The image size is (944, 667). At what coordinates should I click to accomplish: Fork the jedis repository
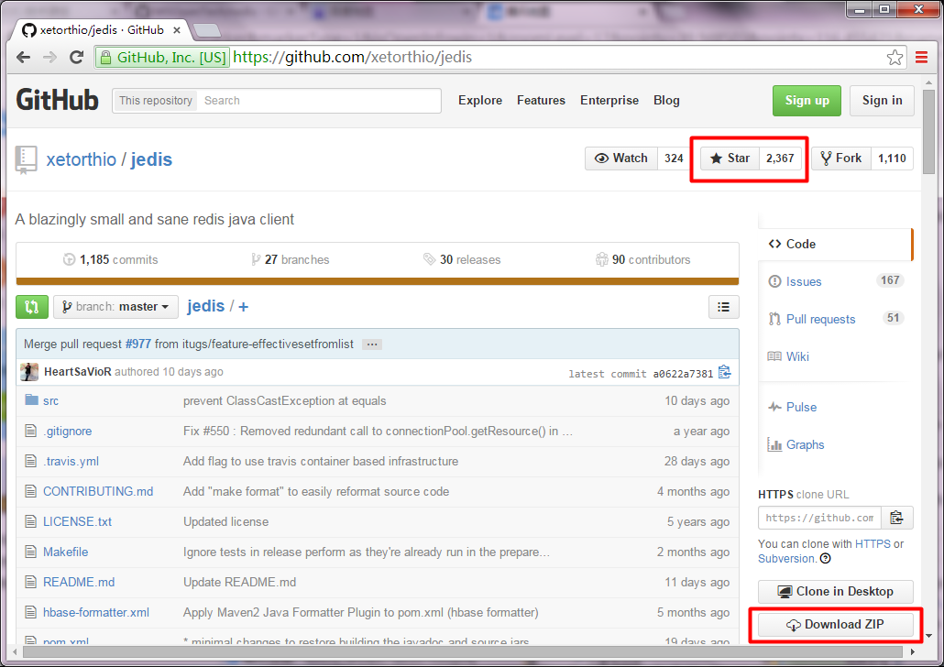click(x=841, y=159)
